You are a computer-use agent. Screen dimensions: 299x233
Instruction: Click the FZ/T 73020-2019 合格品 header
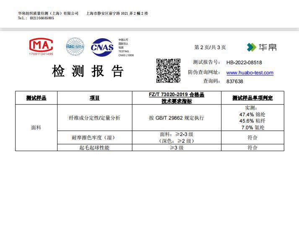(x=177, y=95)
